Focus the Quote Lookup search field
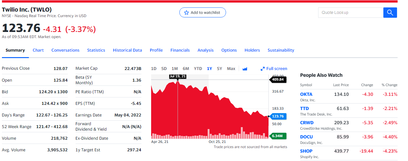Viewport: 408px width, 161px height. (x=351, y=13)
